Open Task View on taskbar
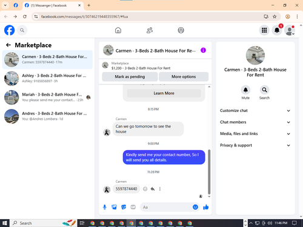303x227 pixels. click(x=82, y=223)
